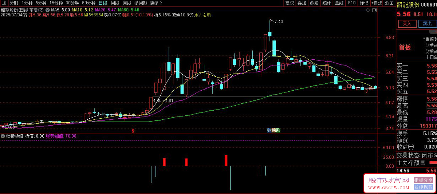
Task: Activate the 画线 drawing tool
Action: (339, 3)
